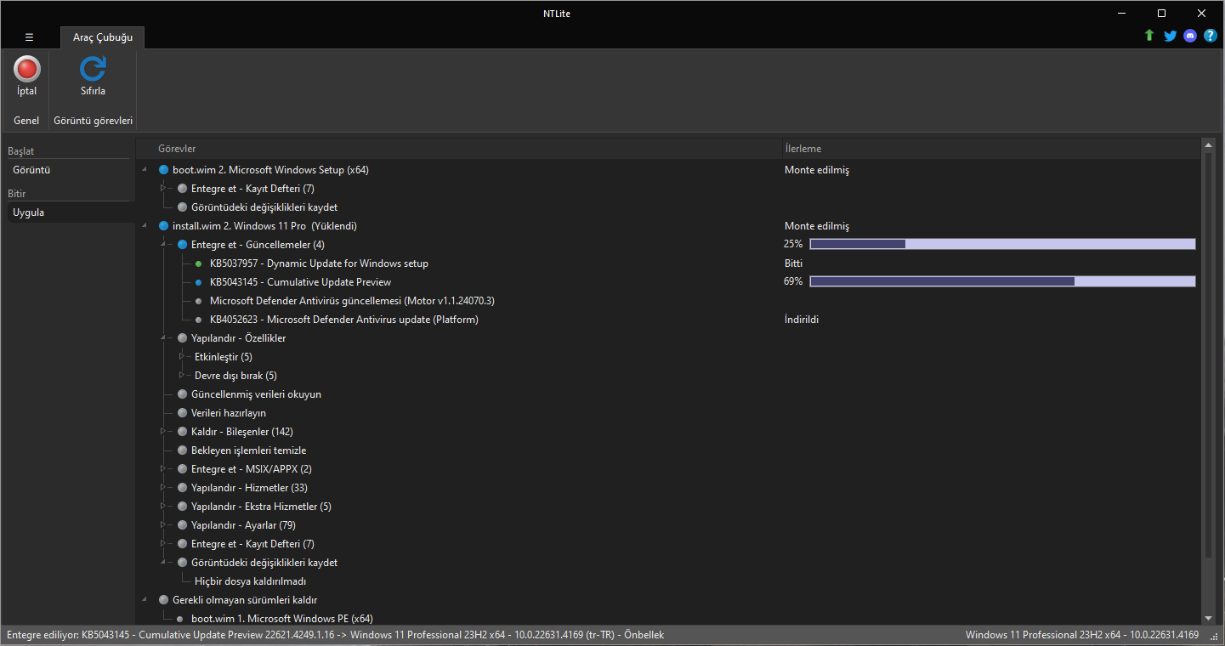
Task: Select the KB4052623 Defender Platform update text
Action: [343, 320]
